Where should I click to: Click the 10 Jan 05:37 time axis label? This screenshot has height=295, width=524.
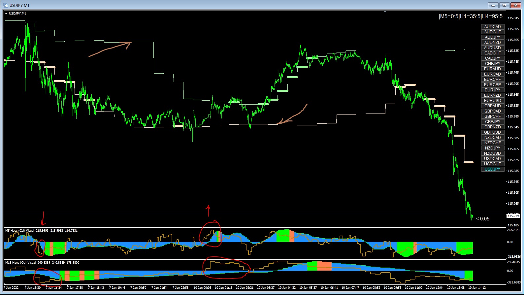[x=308, y=288]
